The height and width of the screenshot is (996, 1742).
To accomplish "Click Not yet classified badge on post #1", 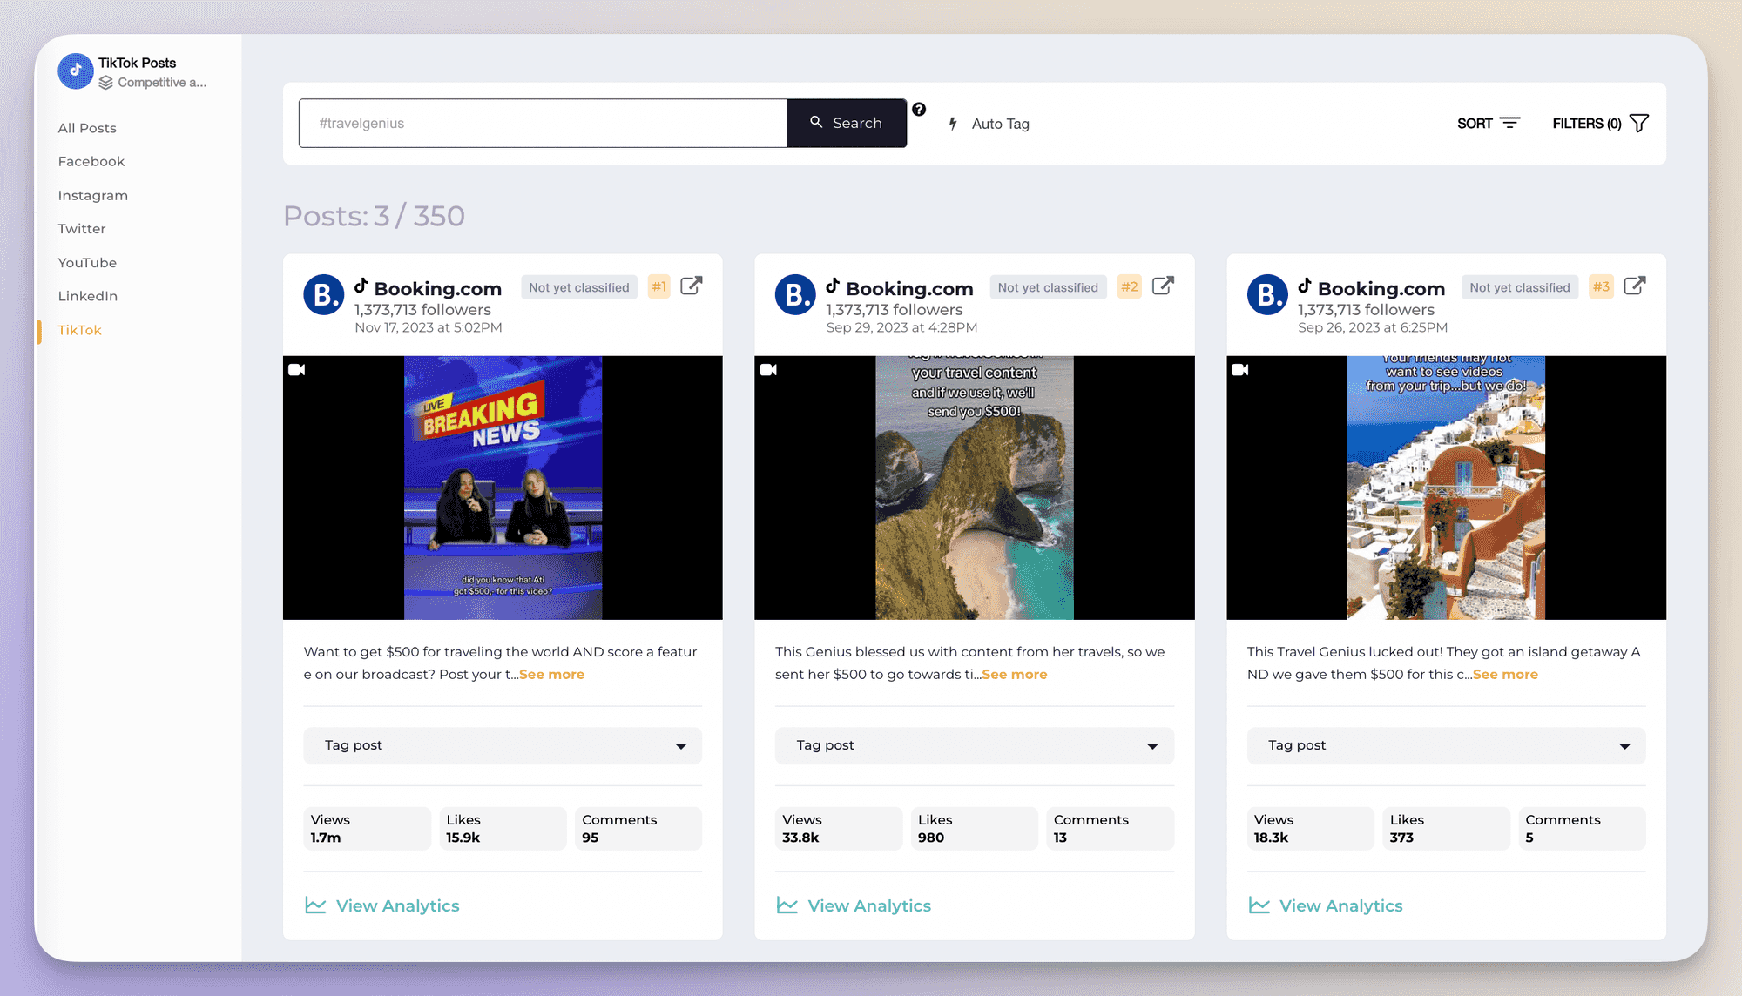I will point(579,287).
